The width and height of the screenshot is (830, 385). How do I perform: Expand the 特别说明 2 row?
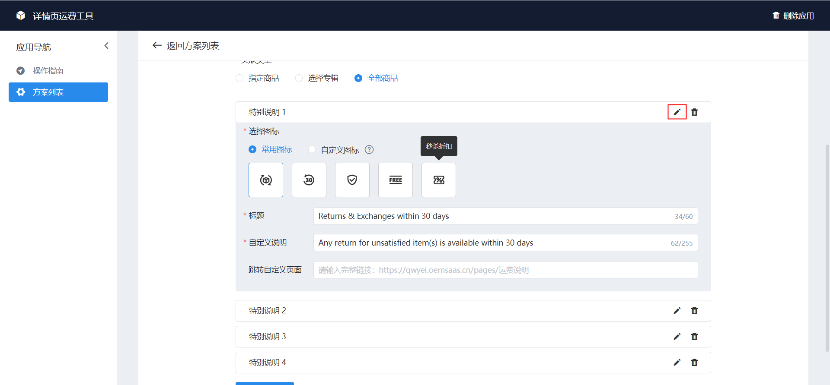coord(473,311)
